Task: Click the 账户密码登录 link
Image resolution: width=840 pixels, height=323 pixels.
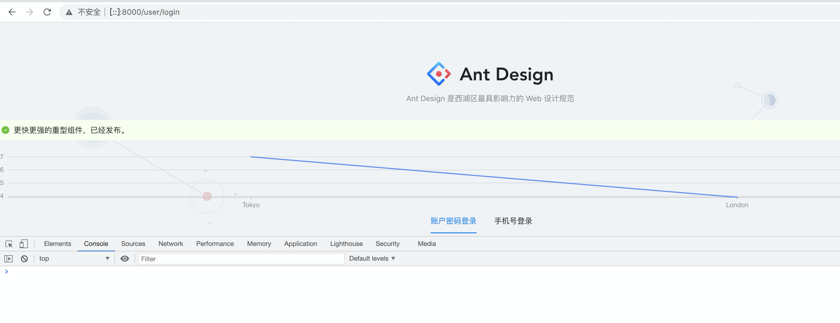Action: [454, 221]
